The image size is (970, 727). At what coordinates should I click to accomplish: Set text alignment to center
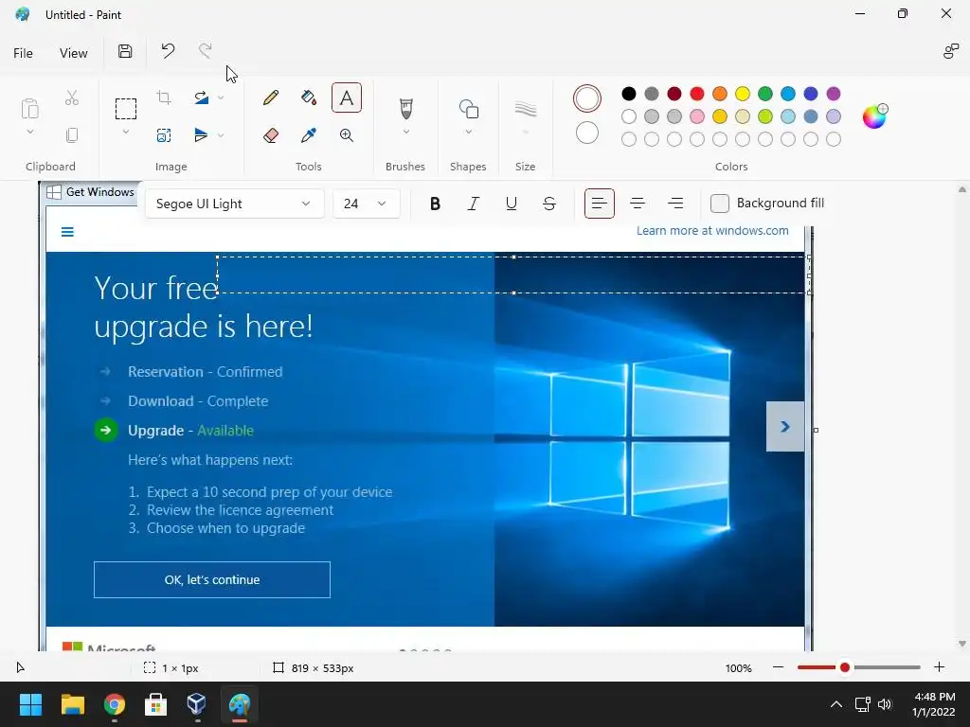[638, 204]
